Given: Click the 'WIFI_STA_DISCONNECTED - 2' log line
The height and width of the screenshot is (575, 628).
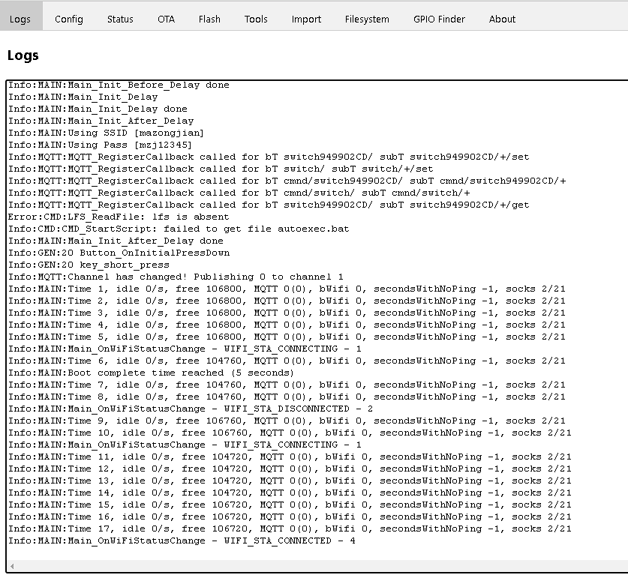Looking at the screenshot, I should tap(191, 409).
